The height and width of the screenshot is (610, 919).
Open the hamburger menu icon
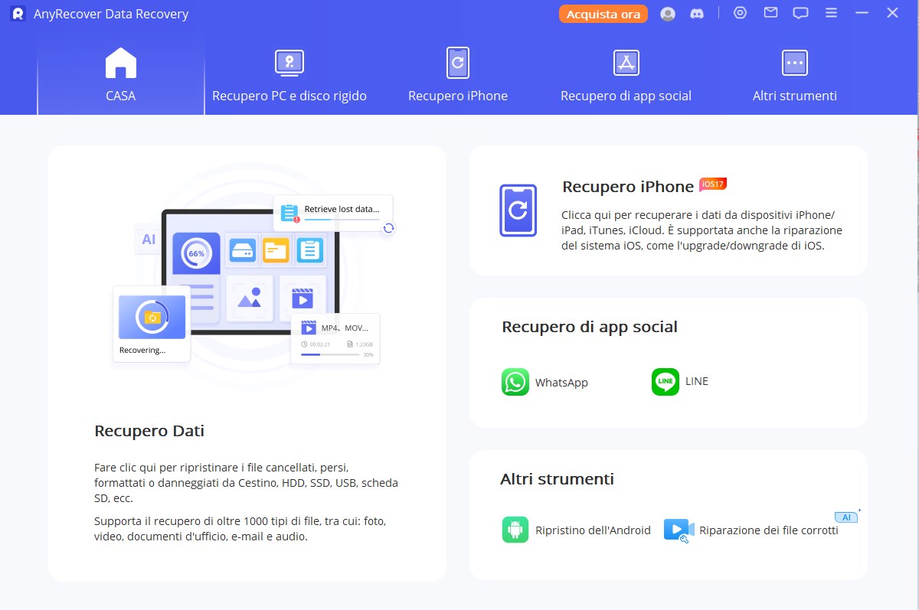831,13
